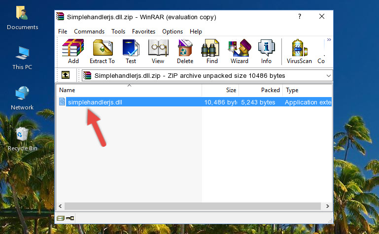Open the archive path dropdown arrow
This screenshot has height=234, width=379.
click(328, 75)
